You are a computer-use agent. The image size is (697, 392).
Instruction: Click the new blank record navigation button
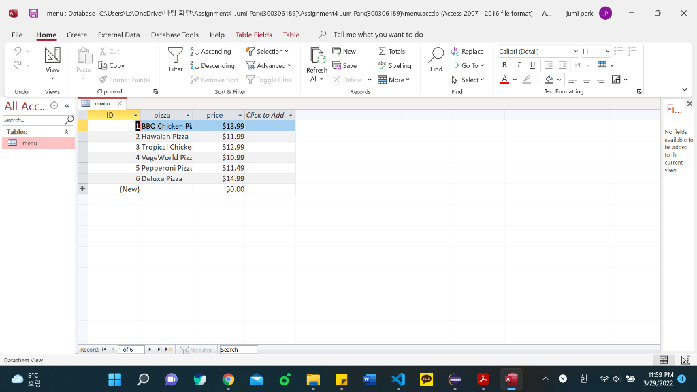[169, 350]
